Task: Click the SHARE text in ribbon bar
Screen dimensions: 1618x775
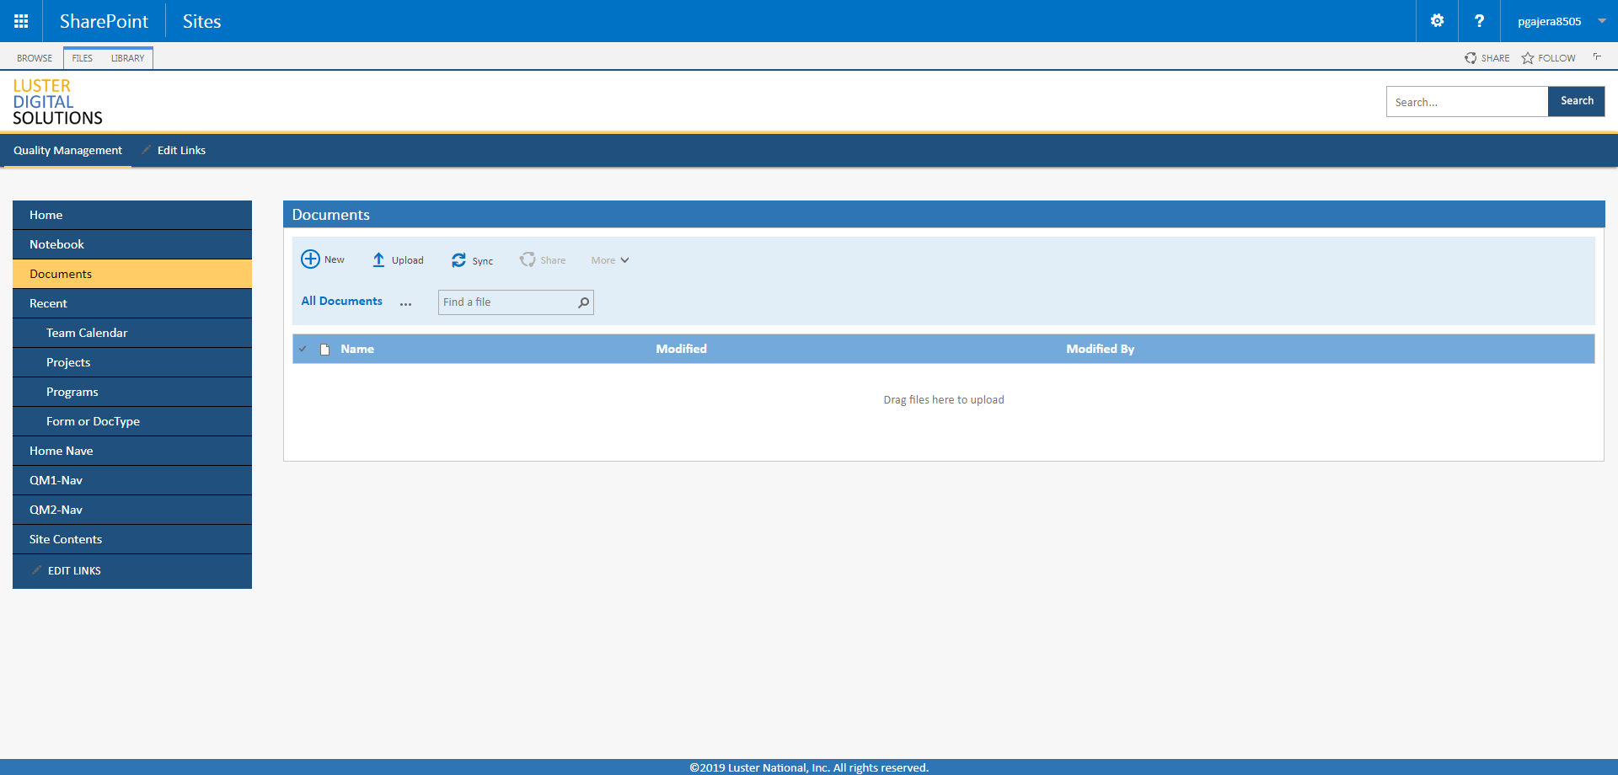Action: [x=1495, y=58]
